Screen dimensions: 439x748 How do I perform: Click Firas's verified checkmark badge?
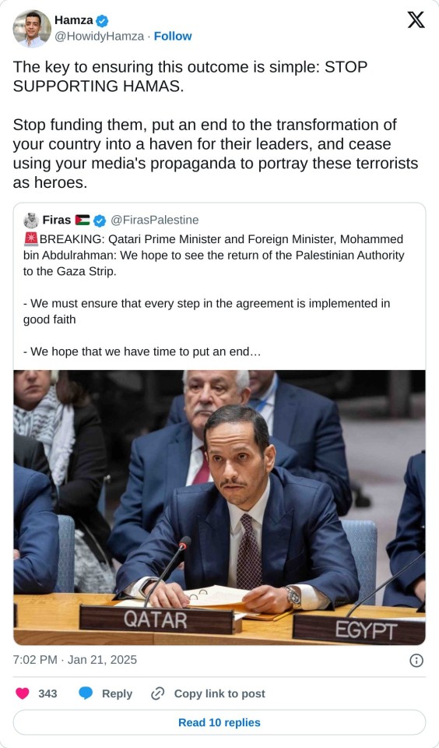(x=100, y=221)
